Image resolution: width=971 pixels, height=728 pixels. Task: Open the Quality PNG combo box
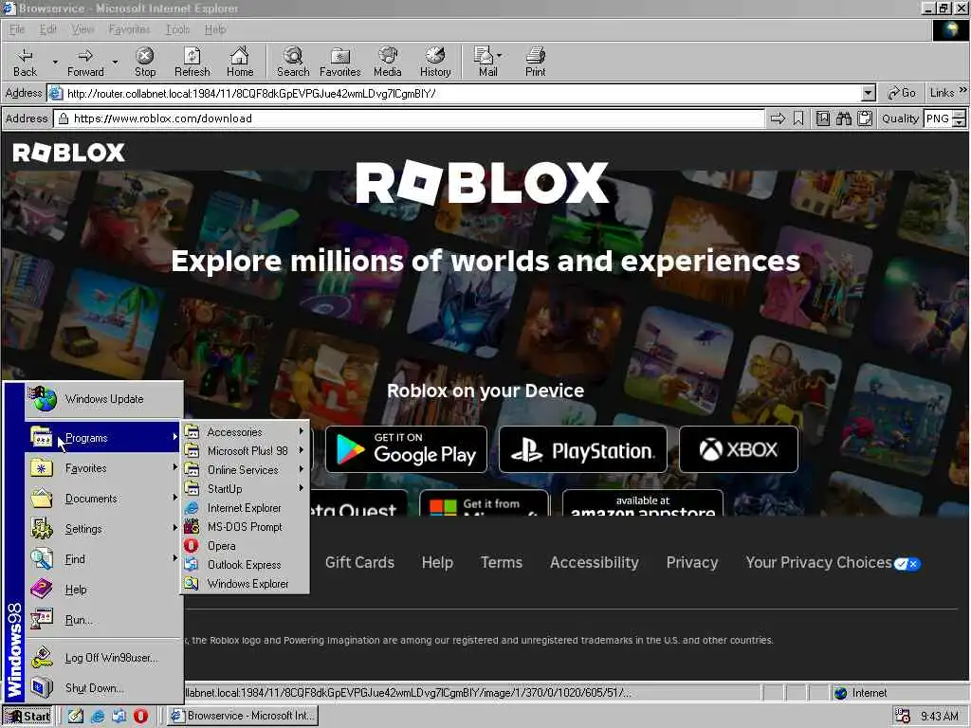944,118
